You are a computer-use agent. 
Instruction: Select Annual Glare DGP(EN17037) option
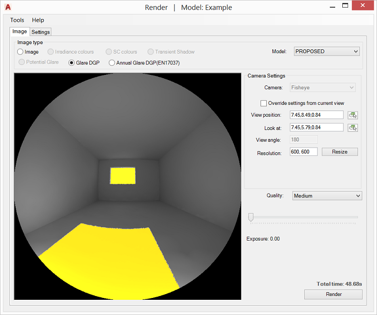click(112, 63)
